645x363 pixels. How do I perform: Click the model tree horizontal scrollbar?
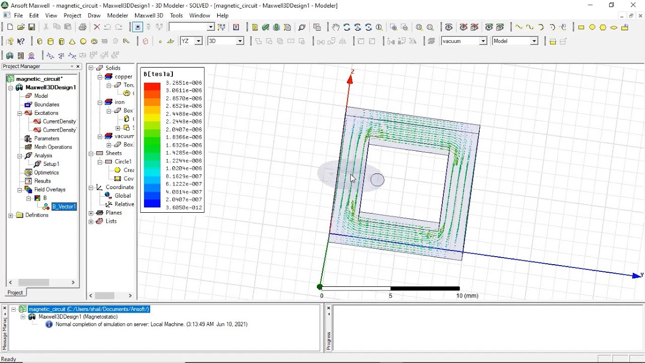pyautogui.click(x=110, y=296)
